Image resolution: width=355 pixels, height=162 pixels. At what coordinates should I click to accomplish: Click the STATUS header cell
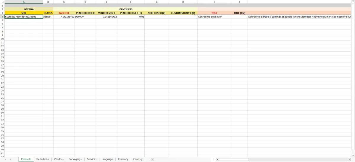[48, 13]
